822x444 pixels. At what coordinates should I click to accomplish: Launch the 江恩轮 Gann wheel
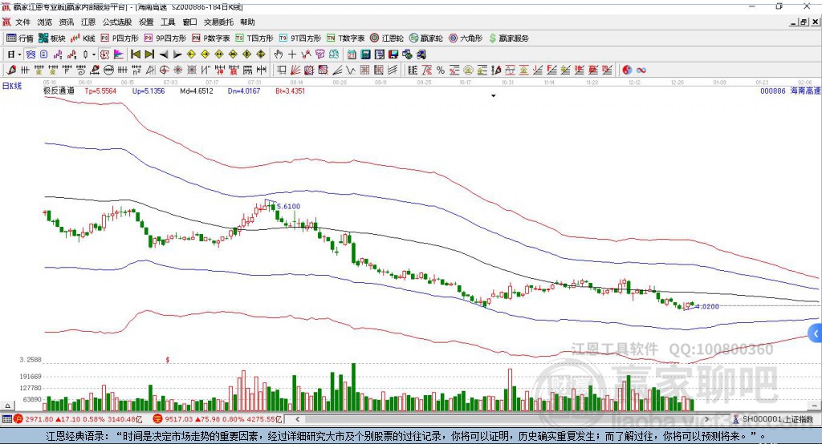click(387, 38)
